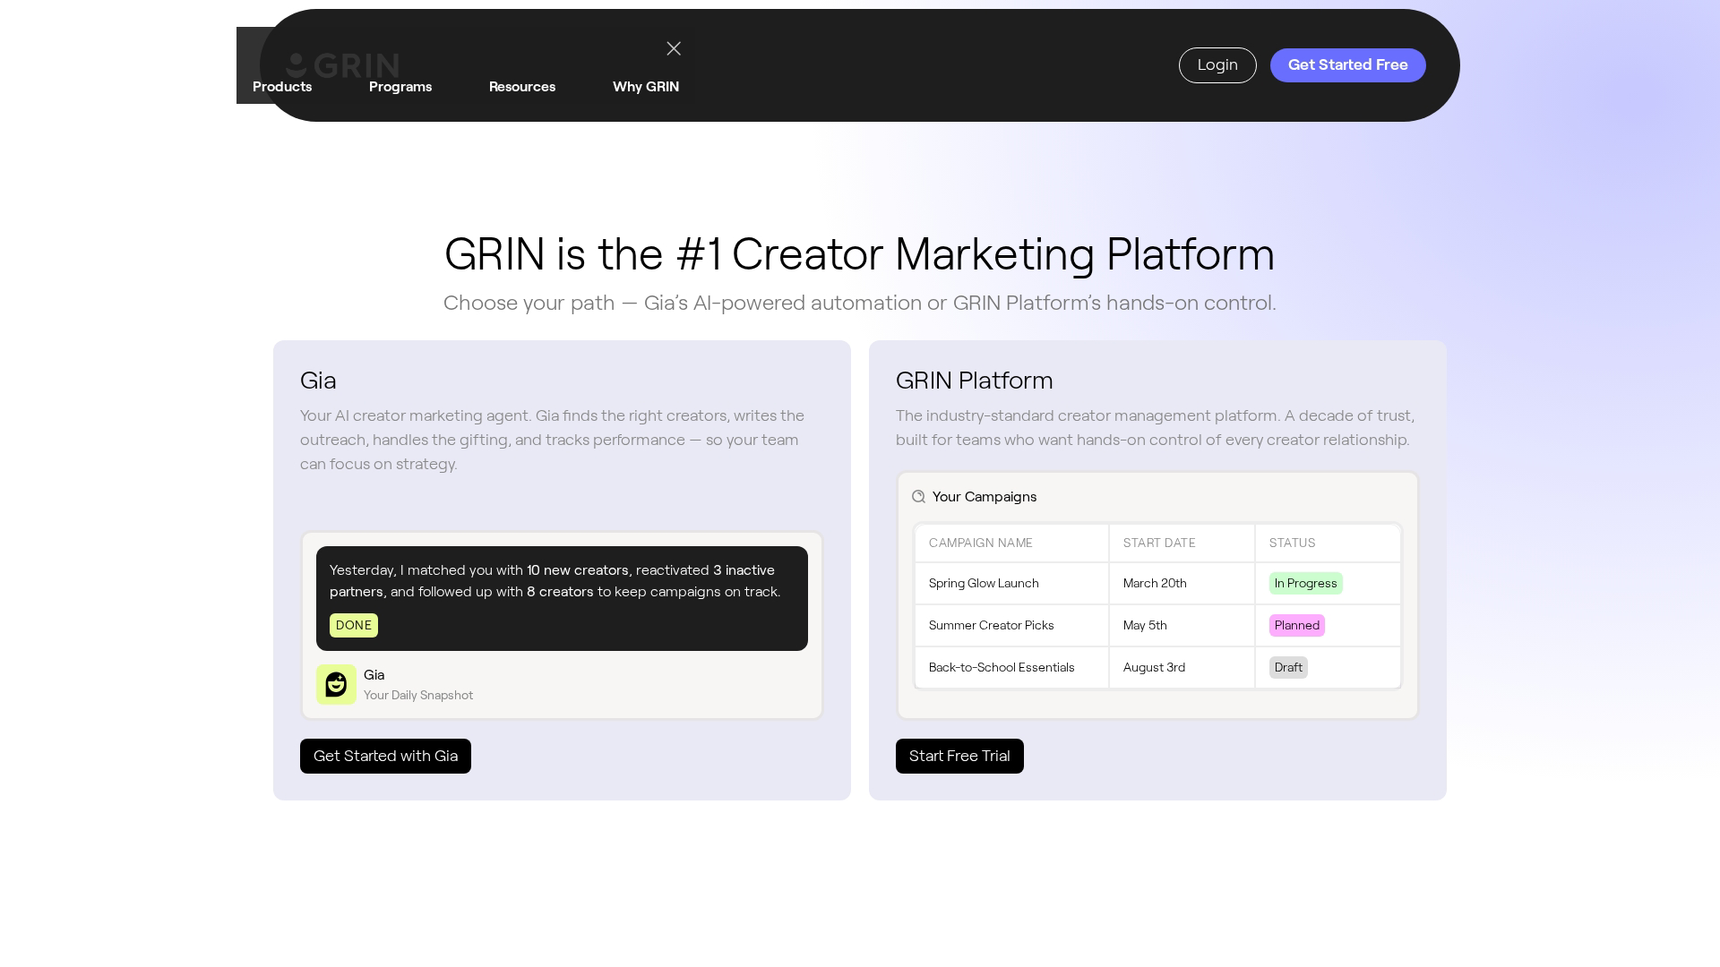Viewport: 1720px width, 967px height.
Task: Select the Spring Glow Launch campaign row
Action: [x=984, y=584]
